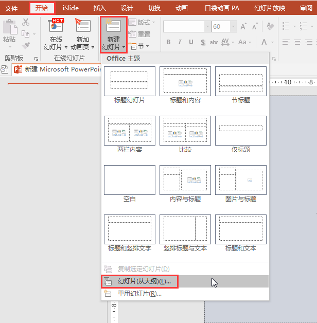This screenshot has height=323, width=317.
Task: Open the font name dropdown
Action: point(207,27)
